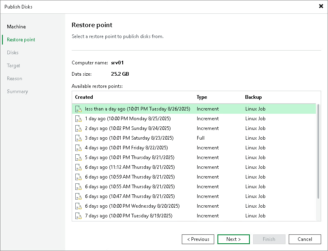Click the restore point icon for 10:59 AM Thursday
The width and height of the screenshot is (328, 251).
[x=79, y=177]
